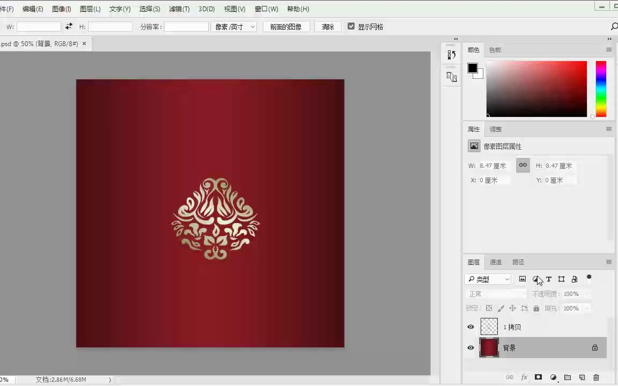
Task: Open the layer styles fx icon
Action: (524, 377)
